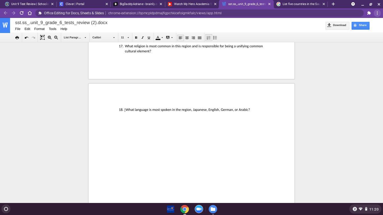Insert a bulleted list
The image size is (383, 215).
[215, 38]
